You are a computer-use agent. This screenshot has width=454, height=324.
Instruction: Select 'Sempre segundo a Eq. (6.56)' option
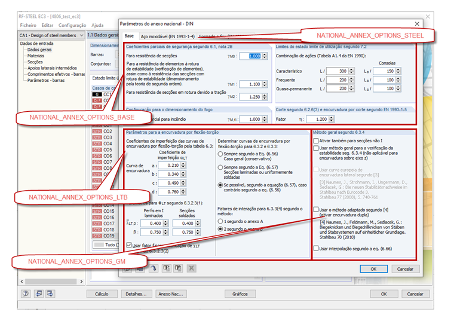[x=220, y=154]
